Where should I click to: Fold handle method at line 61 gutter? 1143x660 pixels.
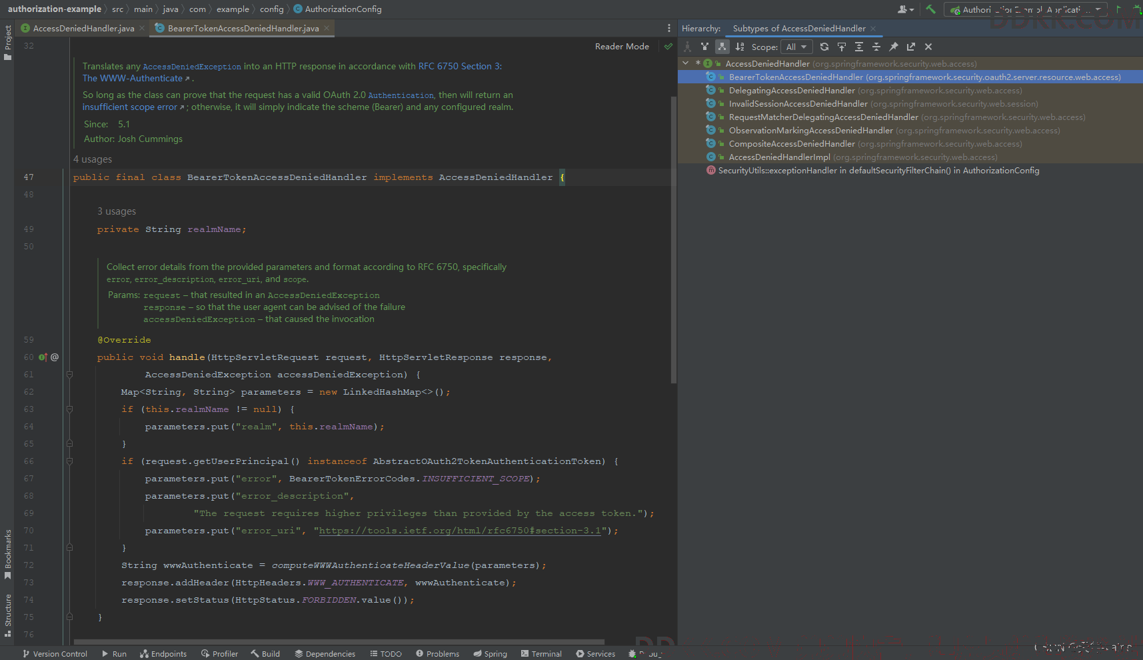tap(69, 375)
